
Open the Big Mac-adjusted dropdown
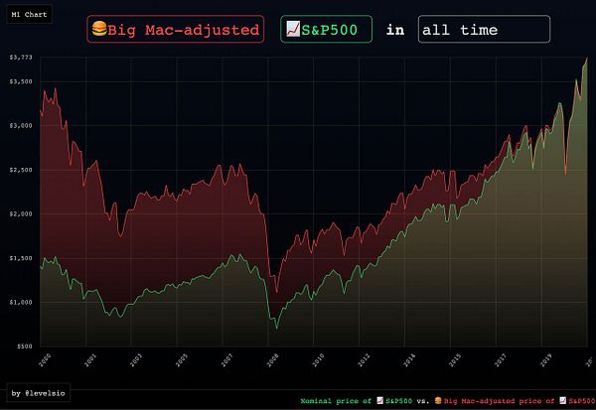tap(175, 29)
